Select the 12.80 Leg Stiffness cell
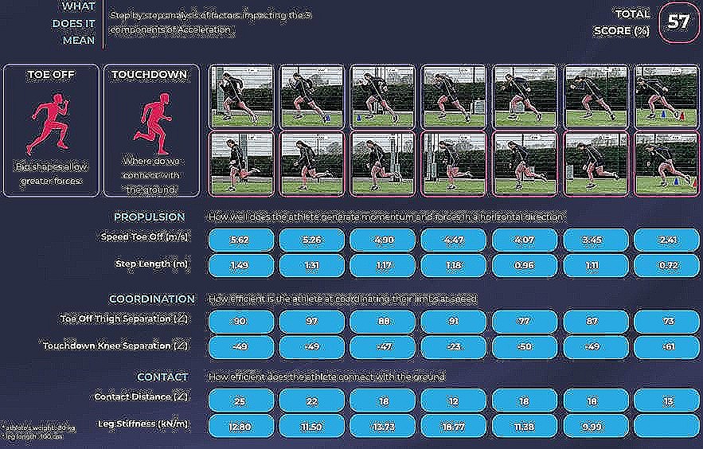This screenshot has width=703, height=449. [241, 426]
